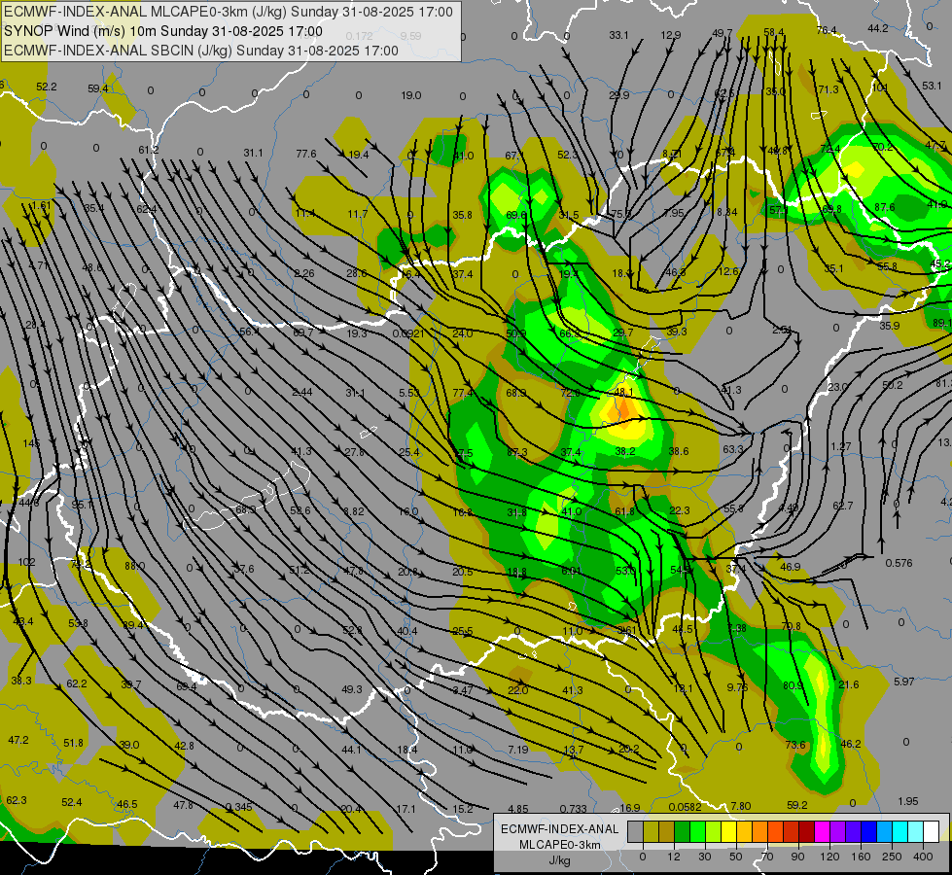Click the legend tick label '70'
The width and height of the screenshot is (952, 875).
[x=767, y=857]
